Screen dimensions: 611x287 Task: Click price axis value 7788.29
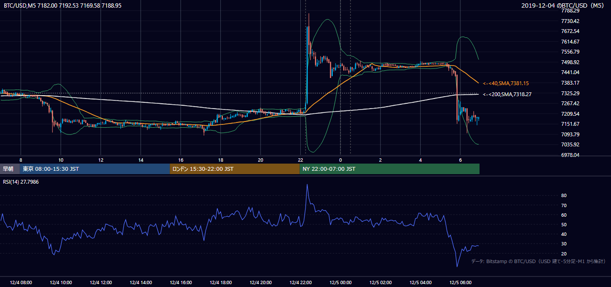click(x=570, y=11)
